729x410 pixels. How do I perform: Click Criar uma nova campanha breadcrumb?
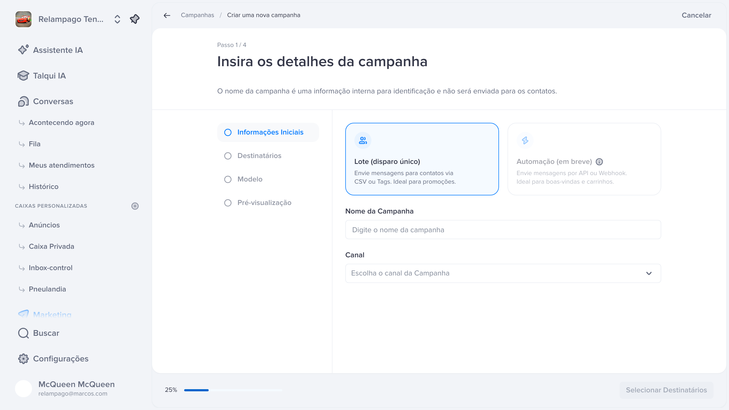click(263, 15)
